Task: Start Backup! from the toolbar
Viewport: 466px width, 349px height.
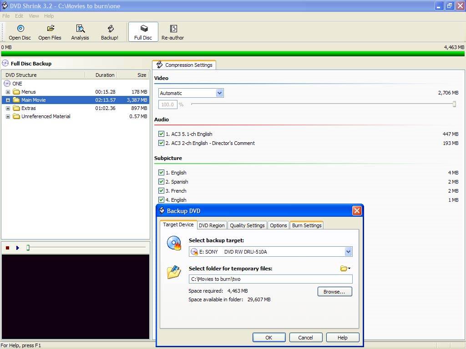Action: click(x=110, y=32)
